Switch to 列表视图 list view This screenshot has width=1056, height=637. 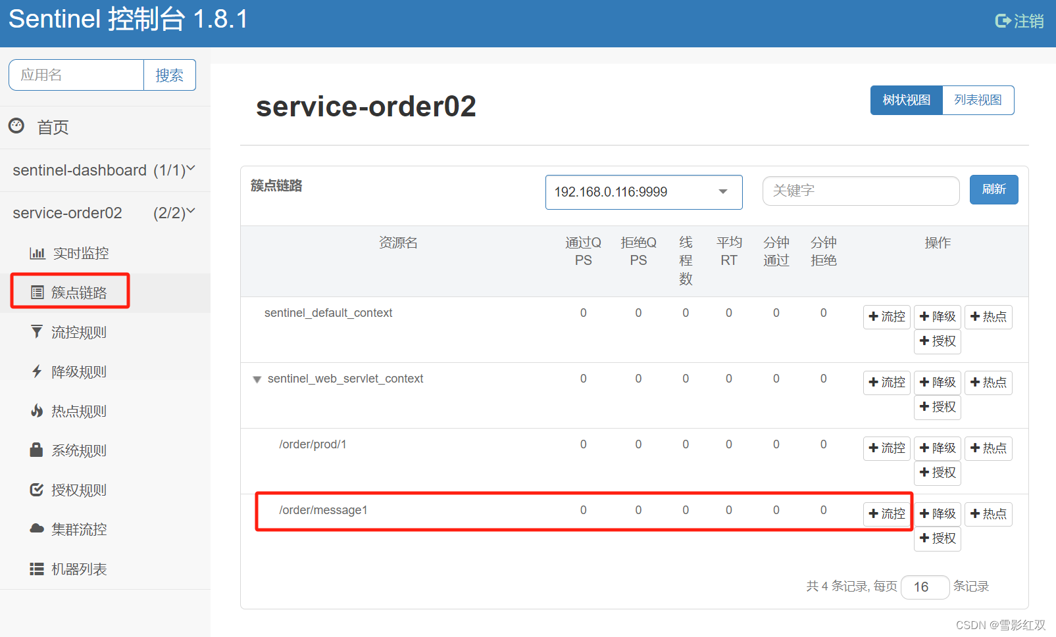click(978, 100)
